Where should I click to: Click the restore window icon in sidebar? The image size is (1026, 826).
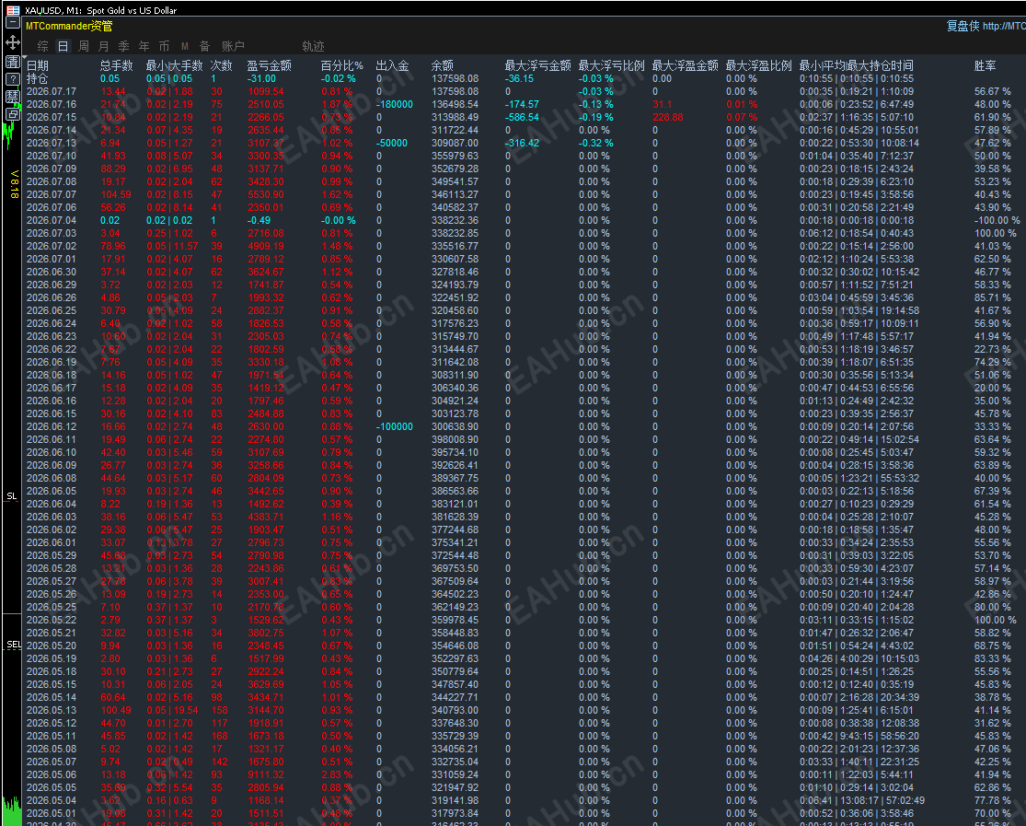(x=13, y=114)
